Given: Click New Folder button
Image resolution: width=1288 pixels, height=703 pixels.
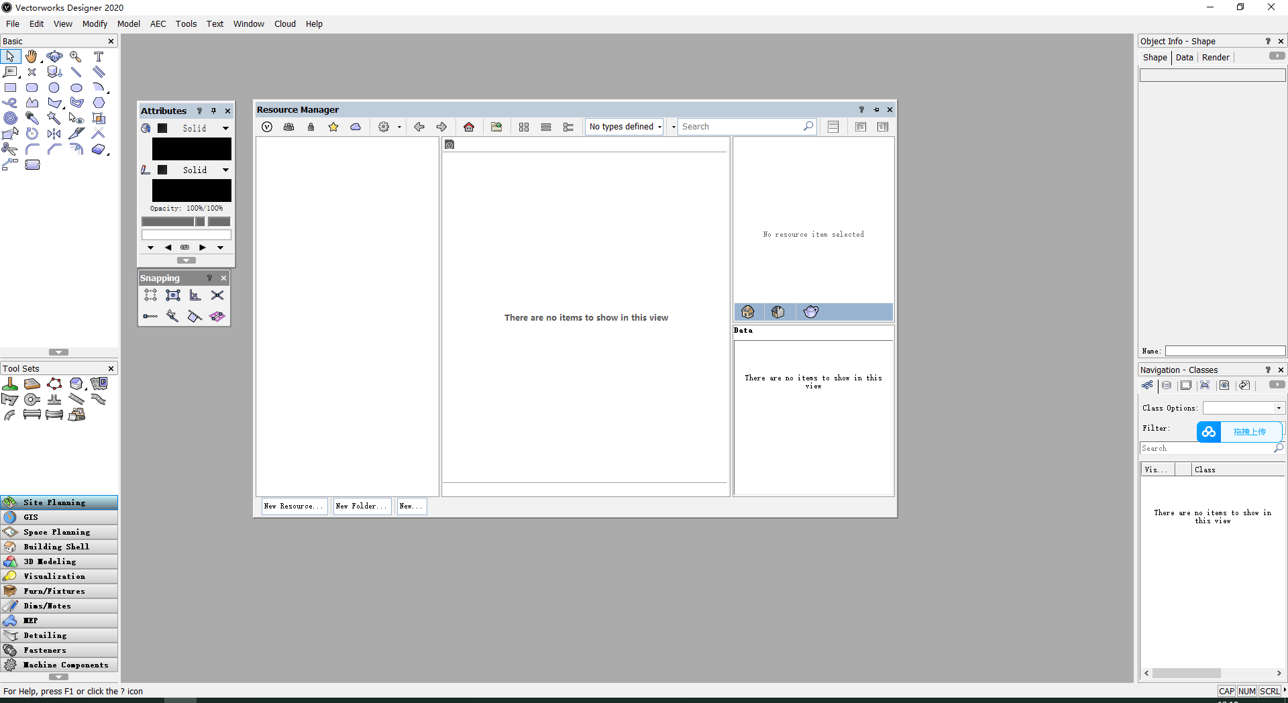Looking at the screenshot, I should (x=362, y=506).
